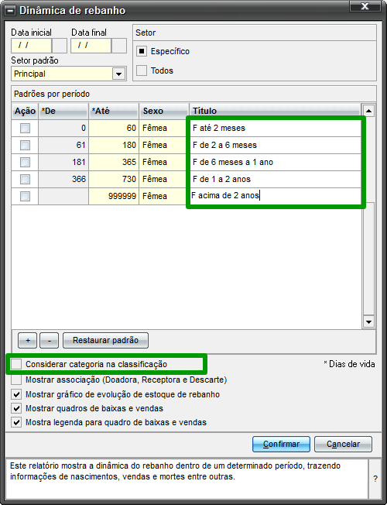Tick the Ação checkbox for row 0 to 60
The width and height of the screenshot is (387, 505).
[25, 128]
